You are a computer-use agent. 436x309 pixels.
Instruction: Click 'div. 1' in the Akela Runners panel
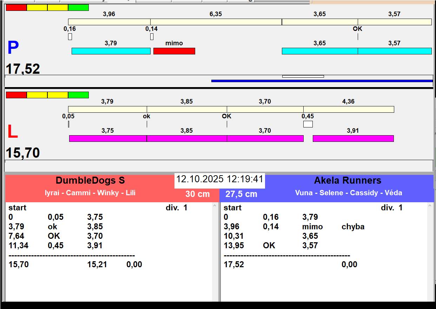(392, 208)
